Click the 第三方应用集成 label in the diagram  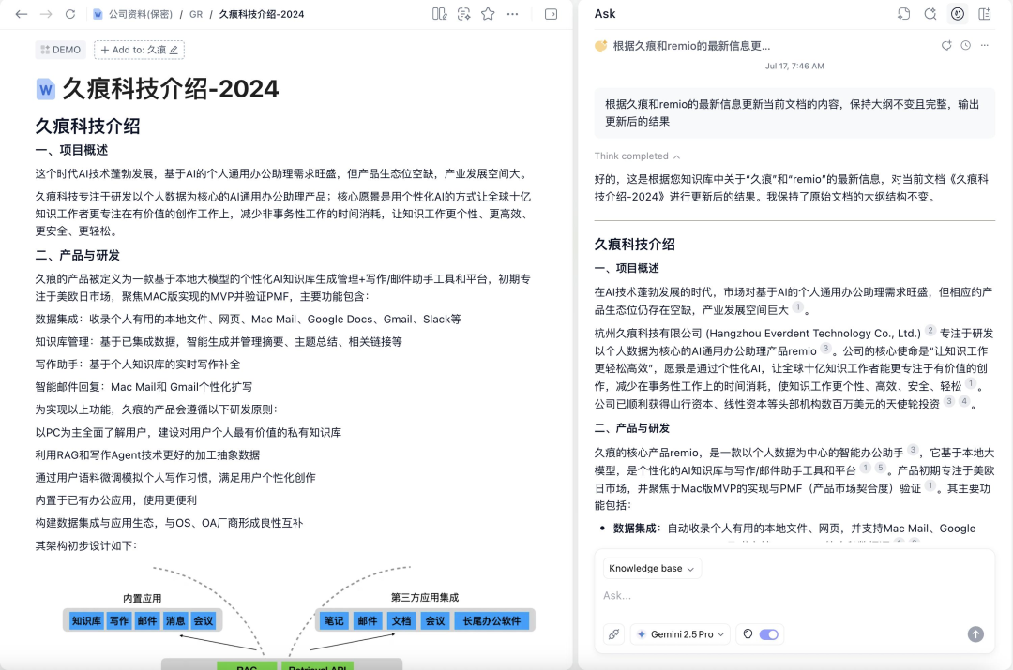[x=425, y=598]
